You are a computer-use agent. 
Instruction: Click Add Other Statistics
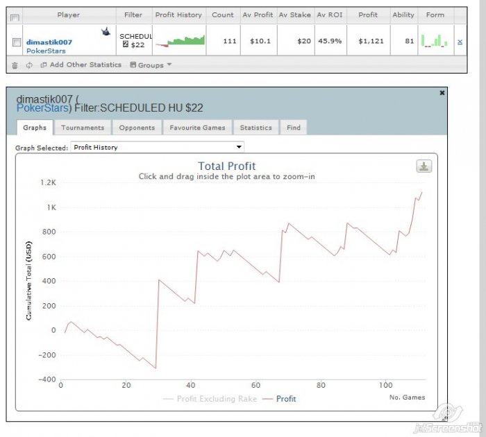[81, 65]
